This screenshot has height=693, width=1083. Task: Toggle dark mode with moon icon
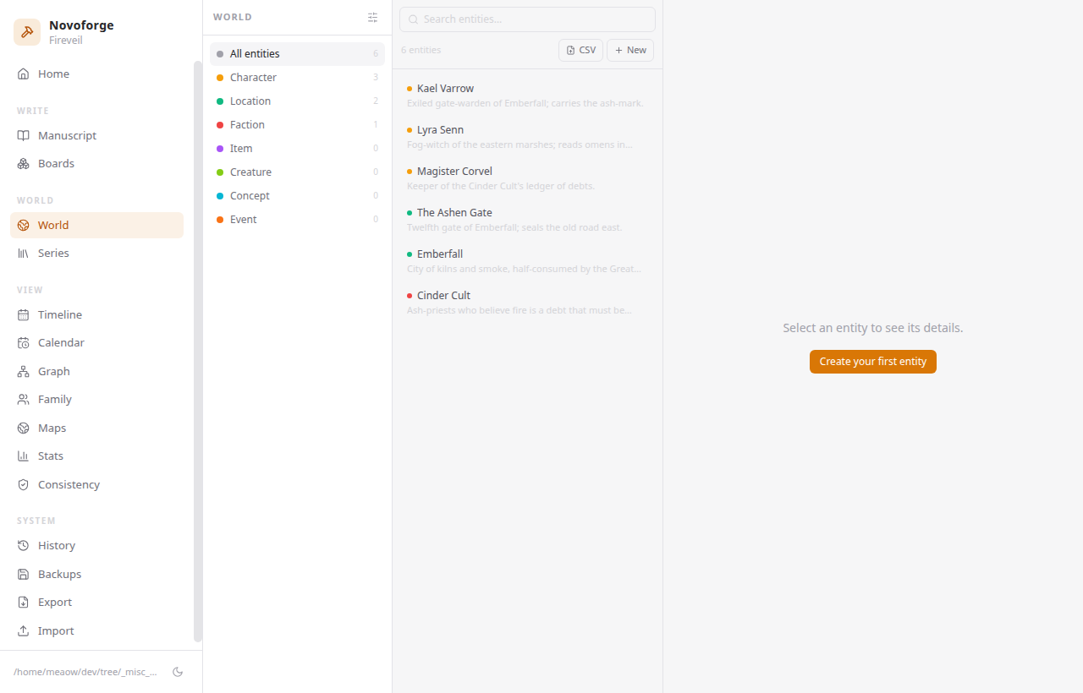(178, 672)
